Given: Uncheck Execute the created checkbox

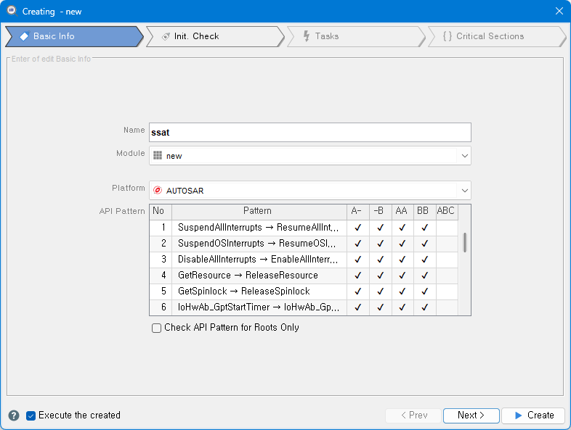Looking at the screenshot, I should [x=31, y=415].
